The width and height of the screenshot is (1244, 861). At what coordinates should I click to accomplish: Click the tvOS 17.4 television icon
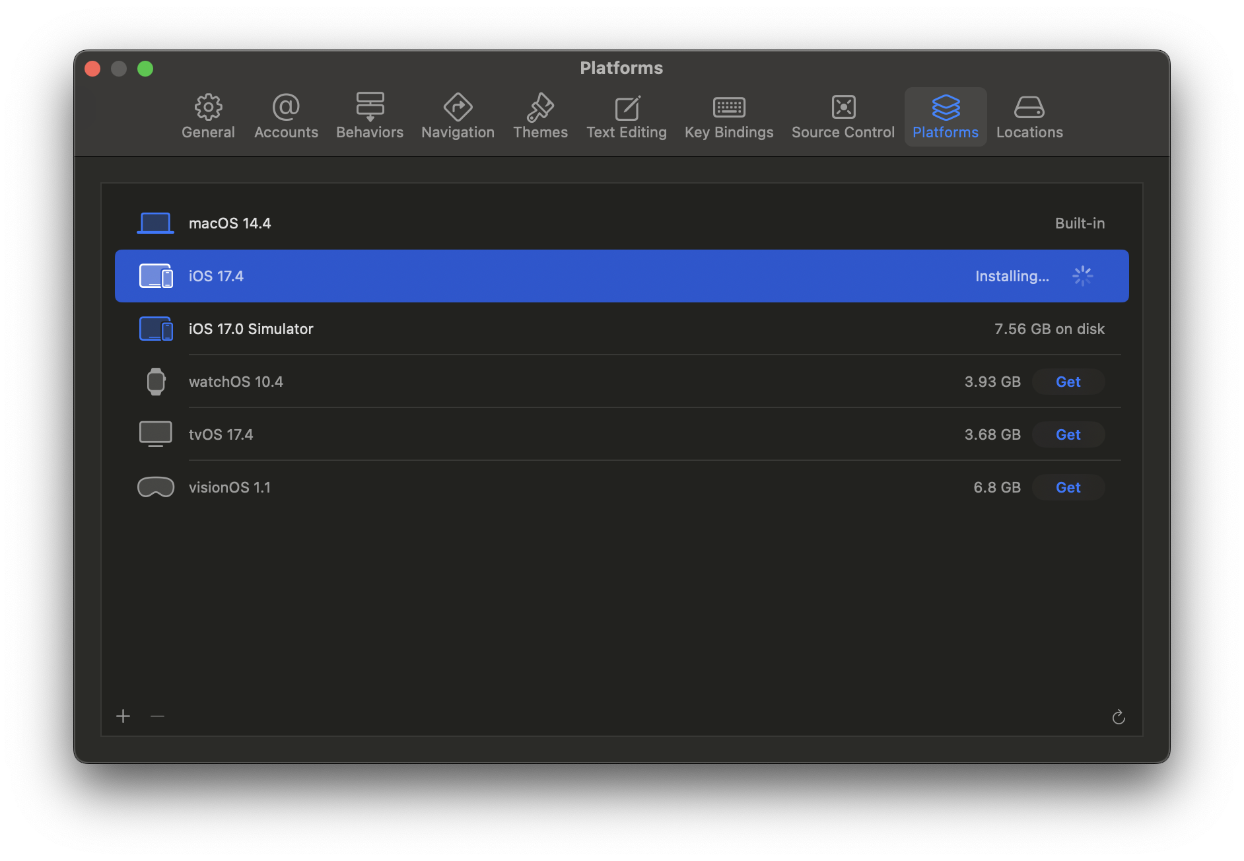click(x=156, y=434)
